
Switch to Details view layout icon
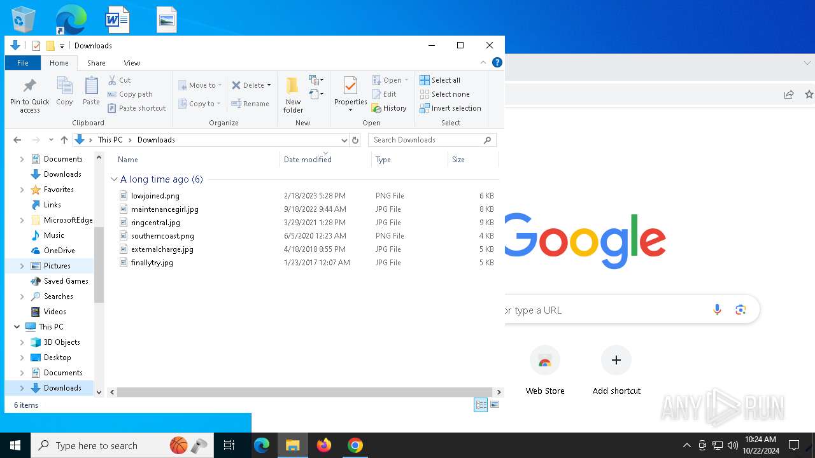(x=481, y=405)
